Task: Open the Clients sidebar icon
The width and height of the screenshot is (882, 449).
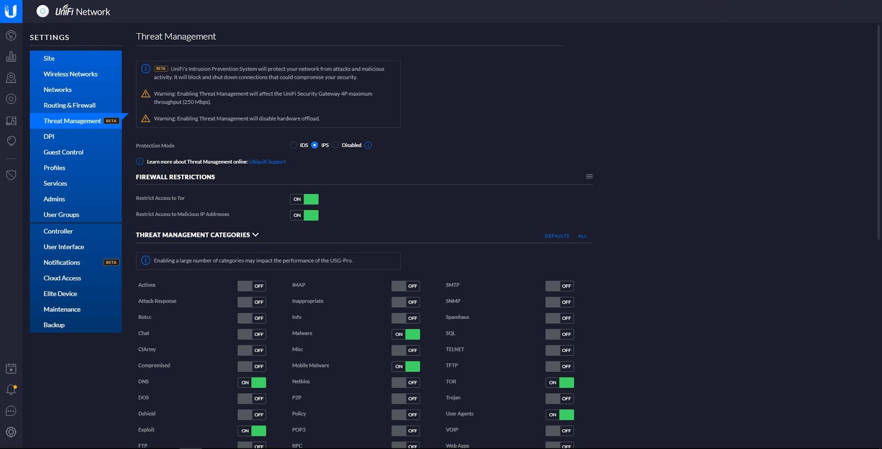Action: click(11, 120)
